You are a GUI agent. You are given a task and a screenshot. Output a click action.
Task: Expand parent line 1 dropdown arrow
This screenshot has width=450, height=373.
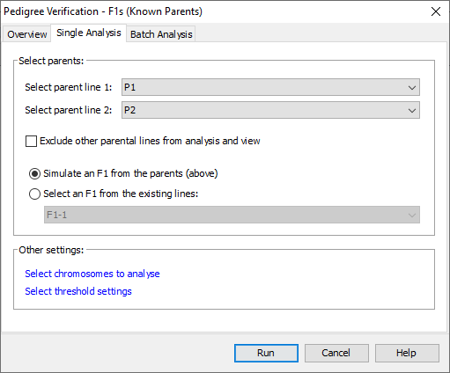(412, 87)
